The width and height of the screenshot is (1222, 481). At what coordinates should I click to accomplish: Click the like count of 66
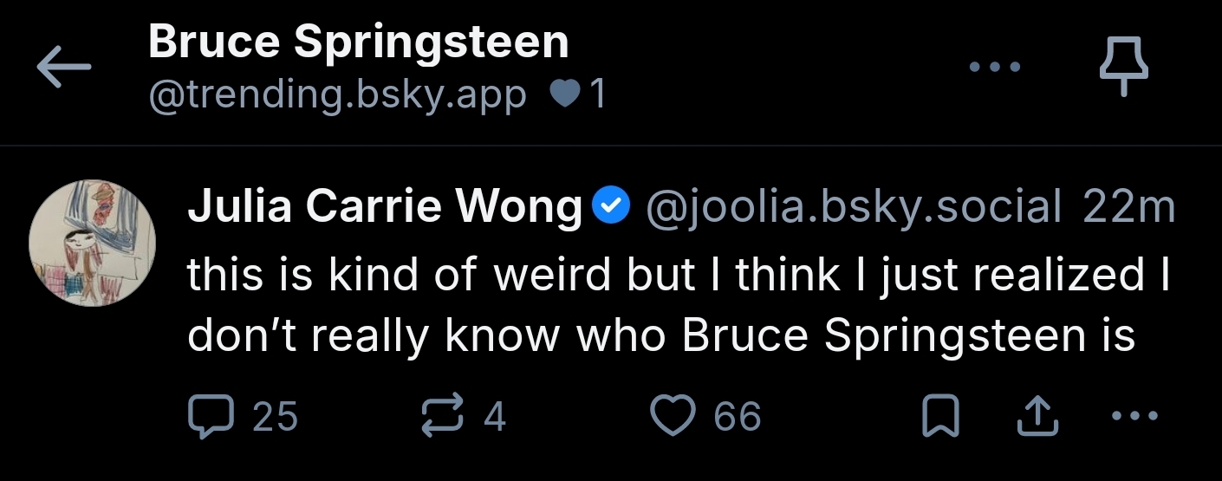coord(737,416)
